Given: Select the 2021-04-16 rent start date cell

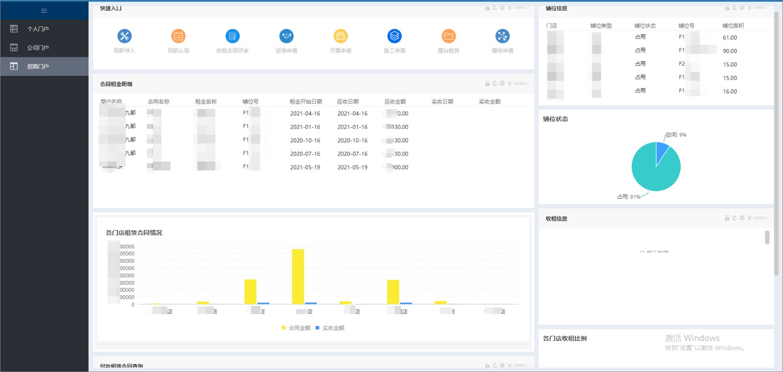Looking at the screenshot, I should (305, 114).
